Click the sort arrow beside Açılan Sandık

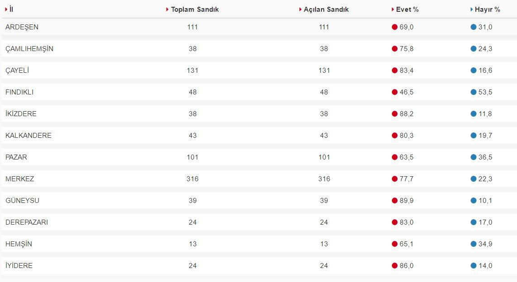click(x=300, y=9)
